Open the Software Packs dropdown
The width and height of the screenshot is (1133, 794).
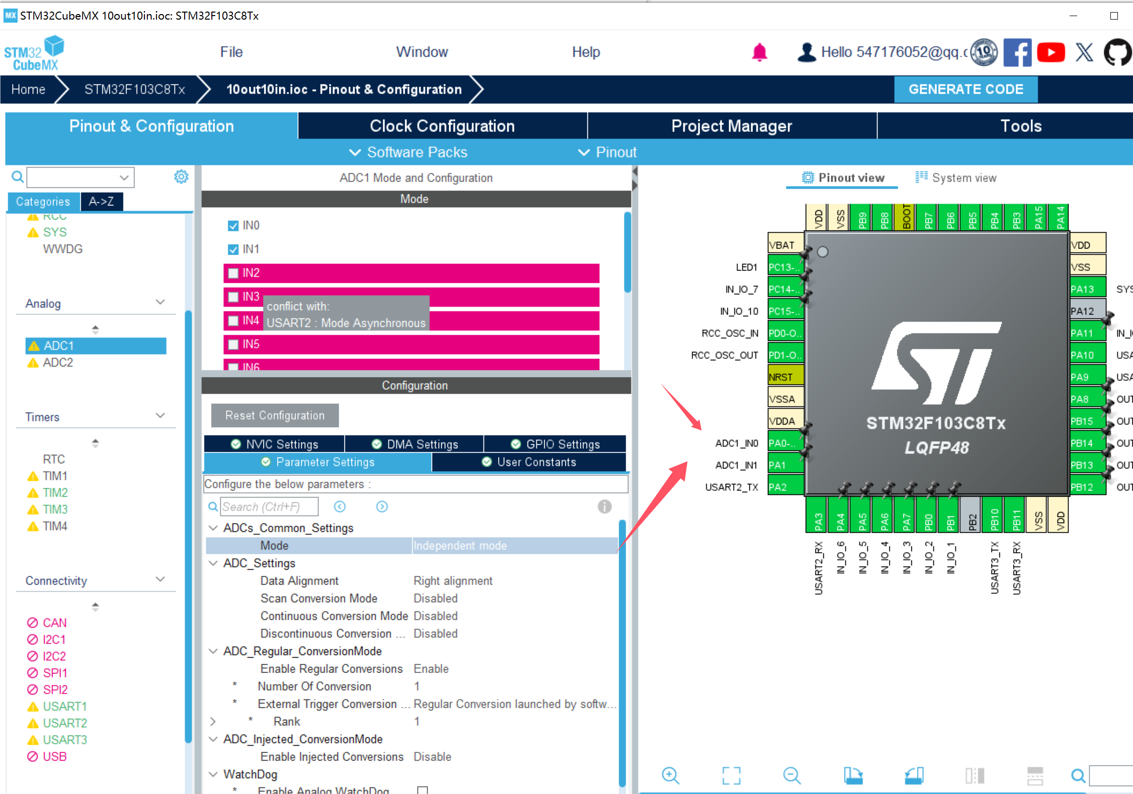click(x=409, y=152)
